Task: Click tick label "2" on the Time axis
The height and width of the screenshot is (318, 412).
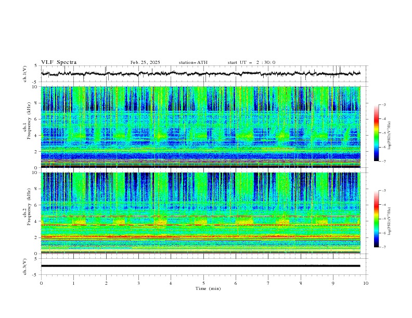Action: (x=106, y=283)
